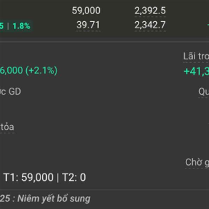The image size is (209, 209).
Task: Click the green (+2.1%) percentage
Action: click(x=41, y=70)
